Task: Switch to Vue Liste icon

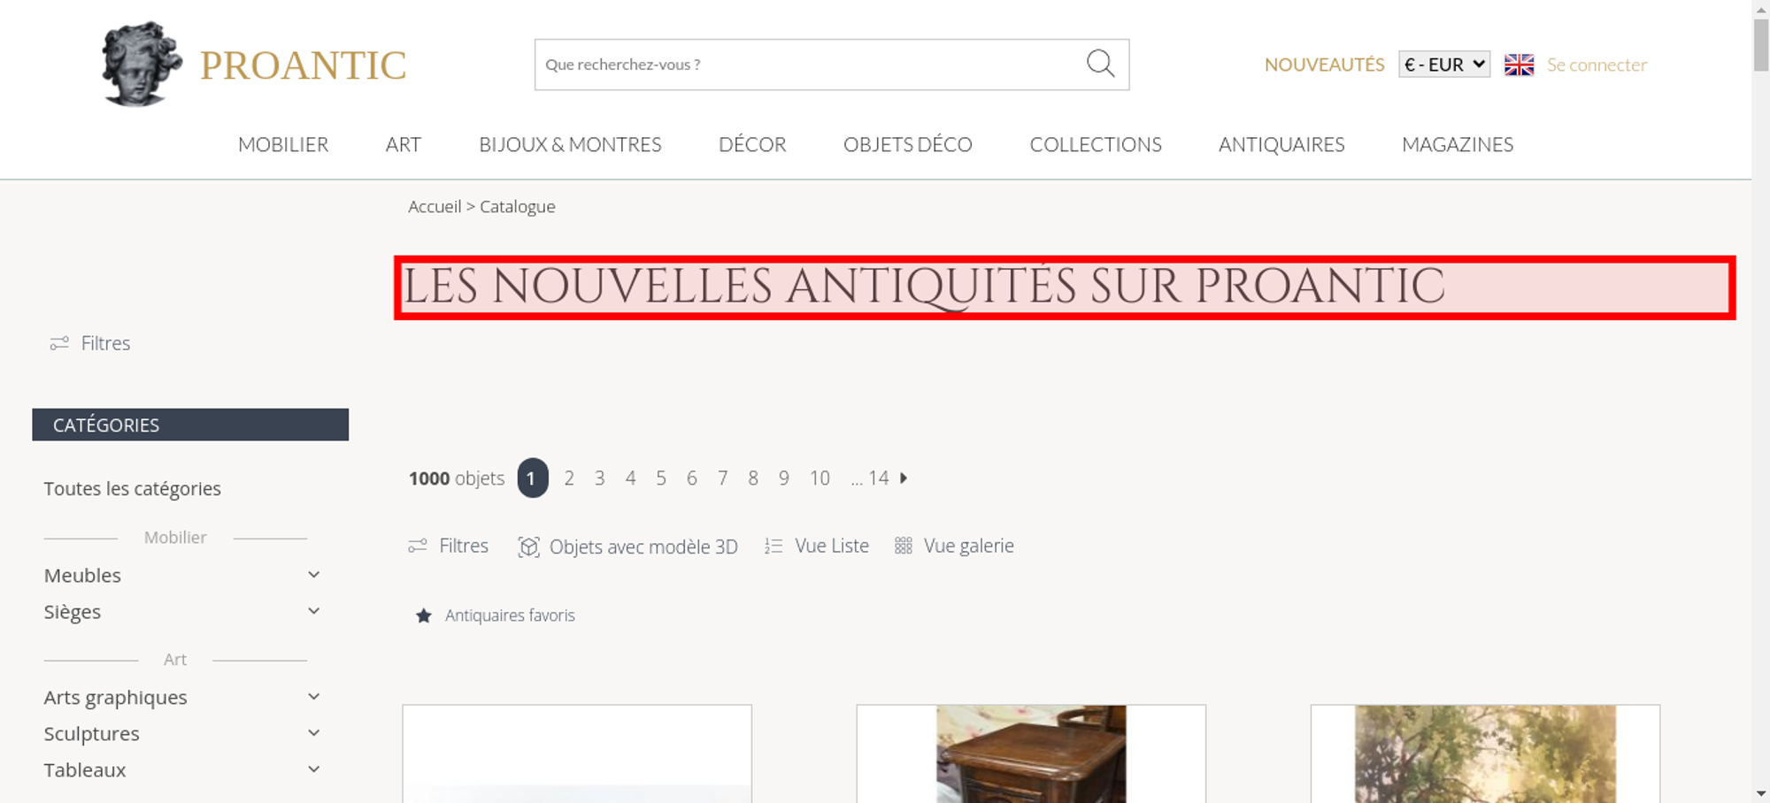Action: click(773, 547)
